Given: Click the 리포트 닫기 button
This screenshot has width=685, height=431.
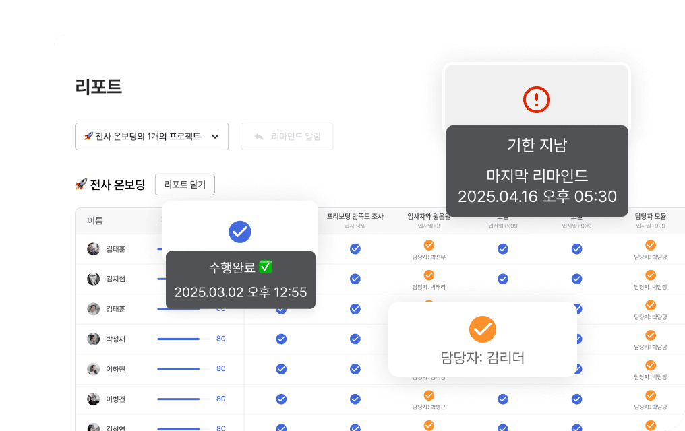Looking at the screenshot, I should tap(185, 185).
